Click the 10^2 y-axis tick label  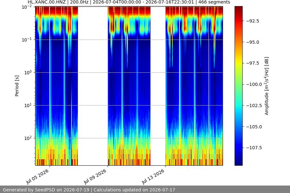pyautogui.click(x=28, y=138)
